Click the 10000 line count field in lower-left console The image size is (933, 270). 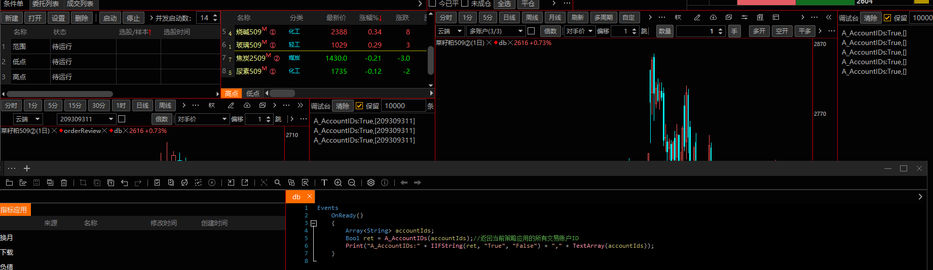coord(403,106)
